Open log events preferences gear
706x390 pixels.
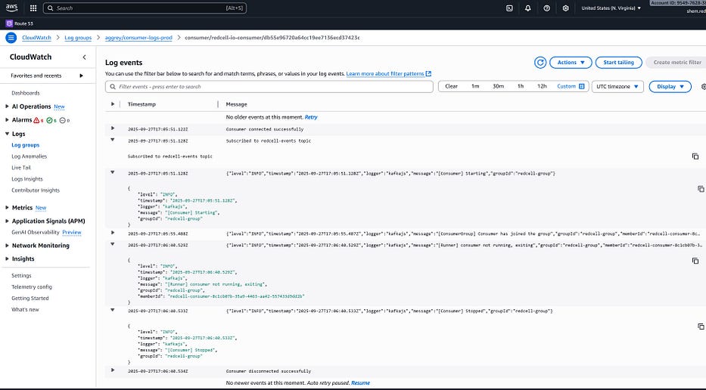click(703, 87)
